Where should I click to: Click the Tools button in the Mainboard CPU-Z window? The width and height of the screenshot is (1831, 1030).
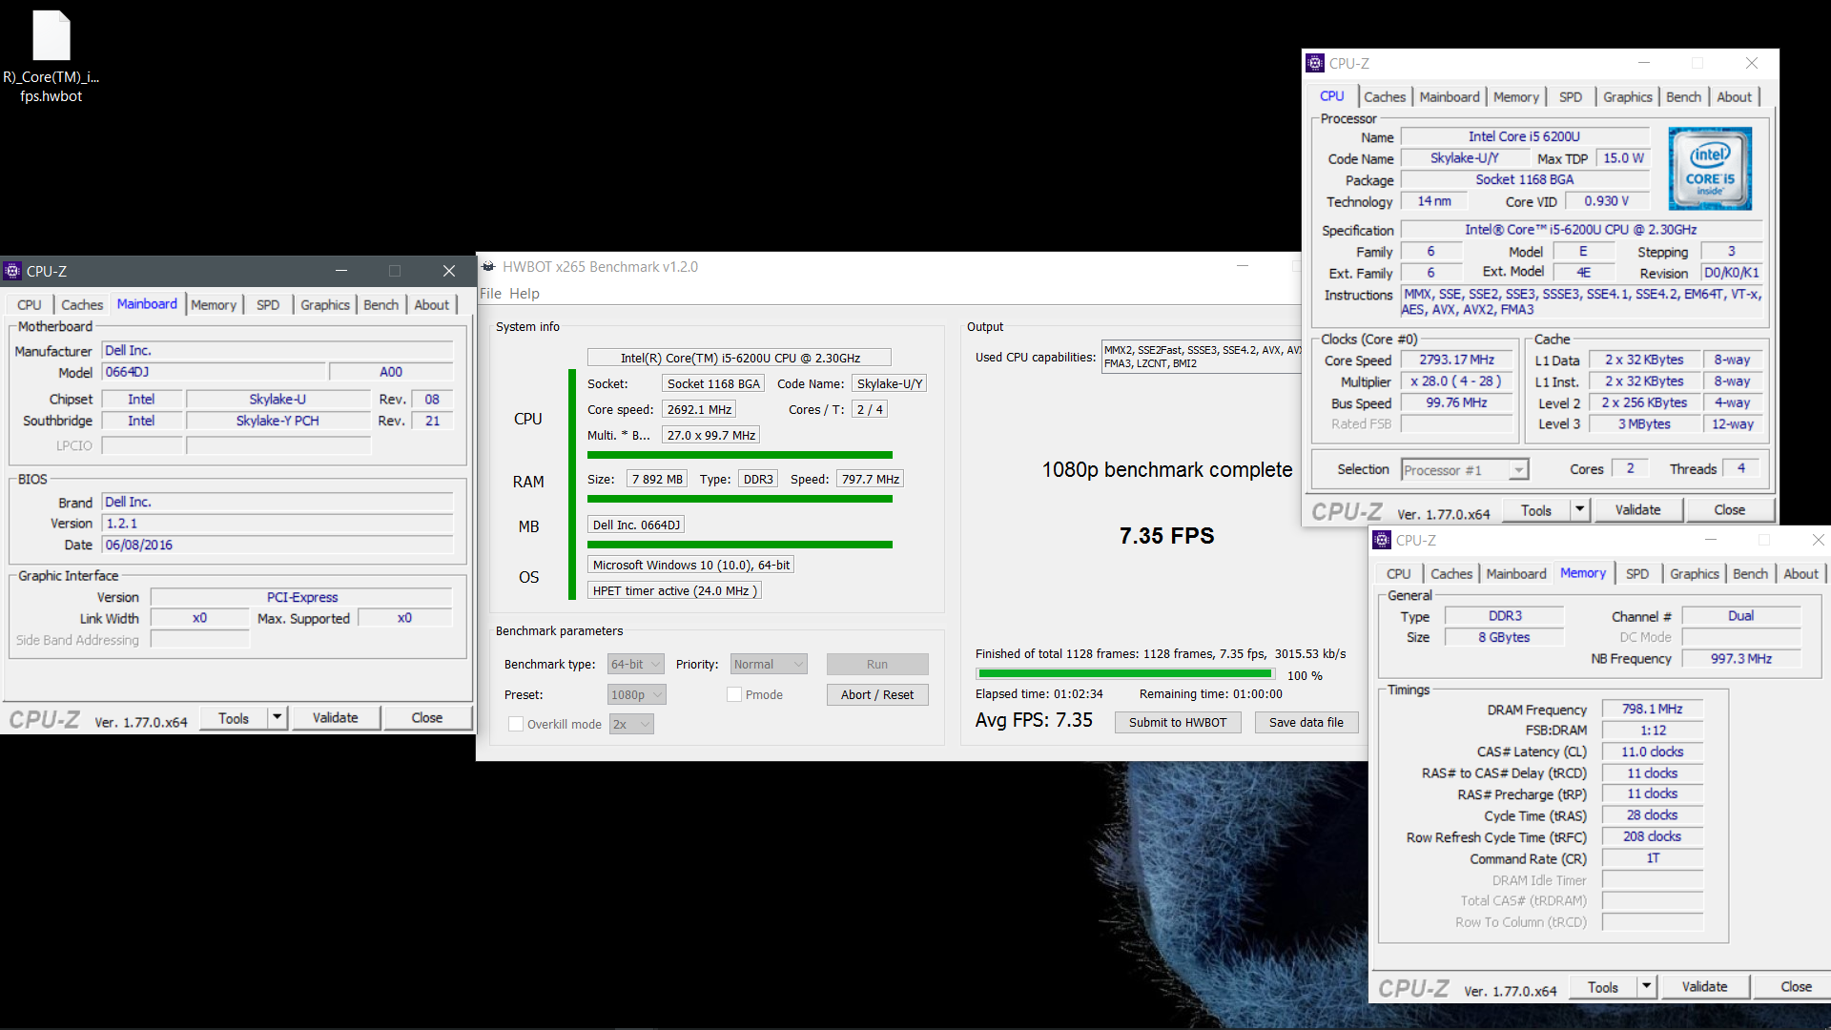tap(234, 717)
